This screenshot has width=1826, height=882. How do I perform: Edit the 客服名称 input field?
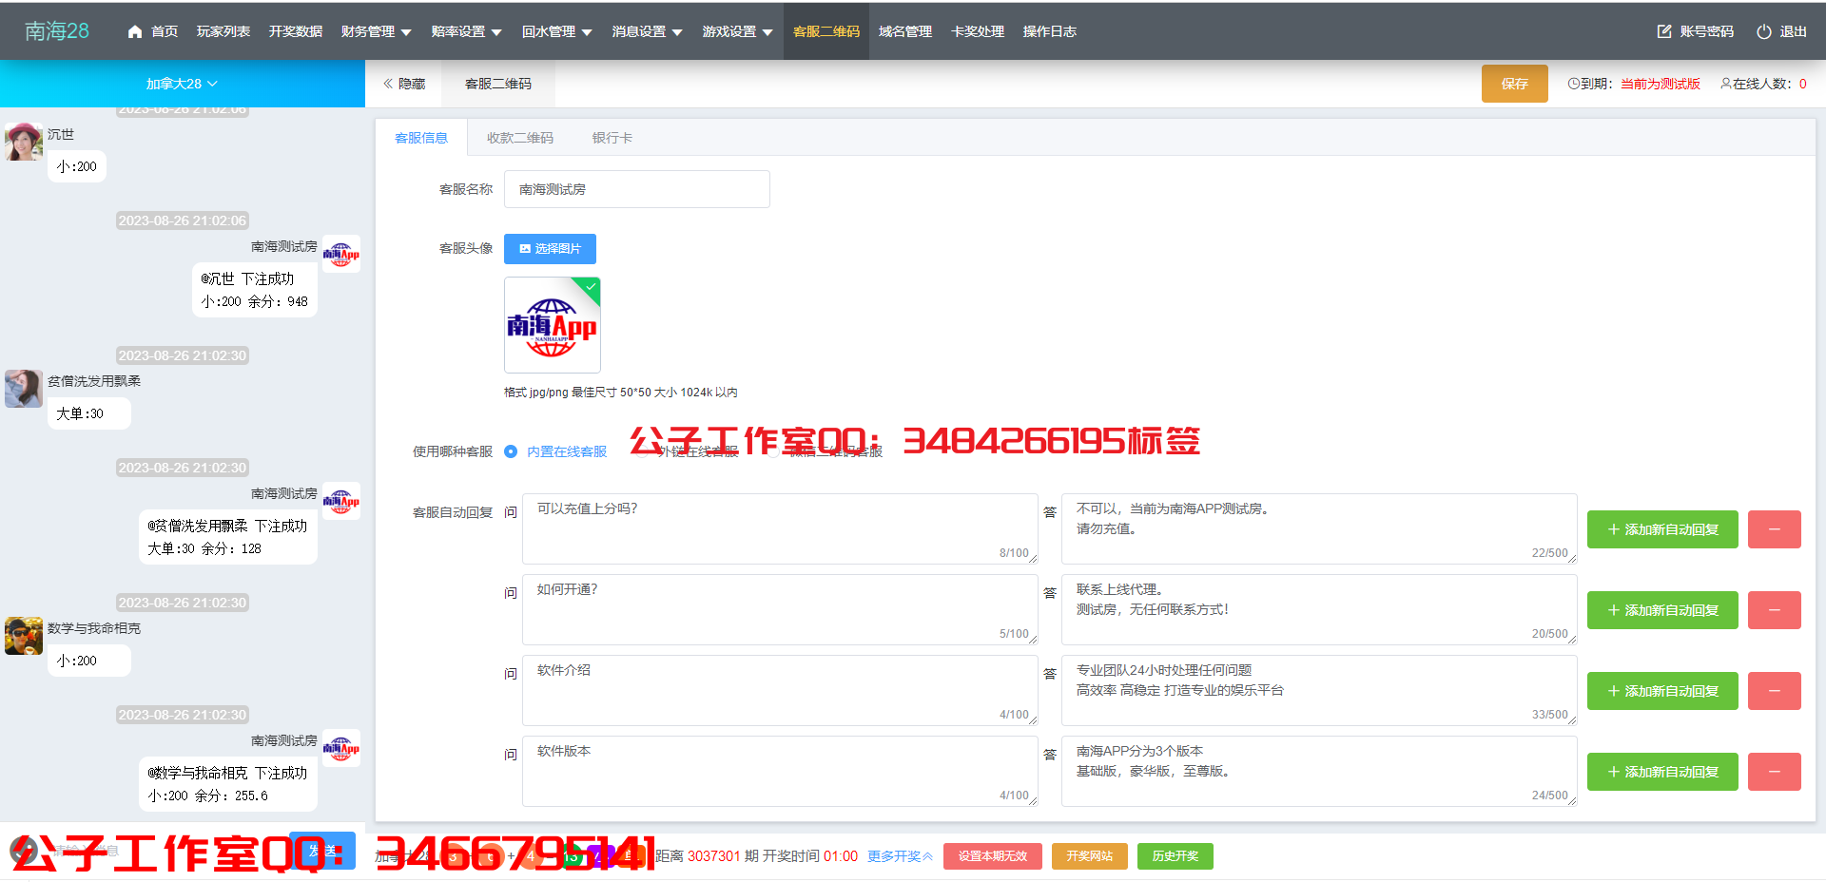[637, 189]
